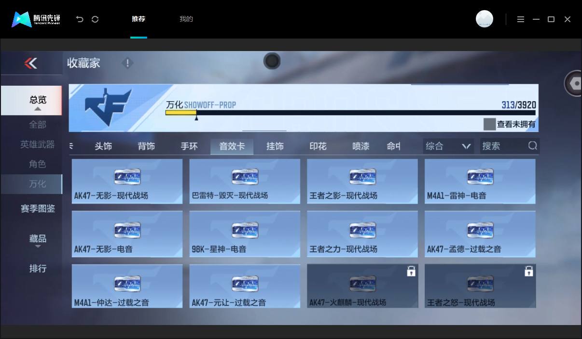Select the 背饰 category tab
The width and height of the screenshot is (582, 339).
tap(146, 146)
